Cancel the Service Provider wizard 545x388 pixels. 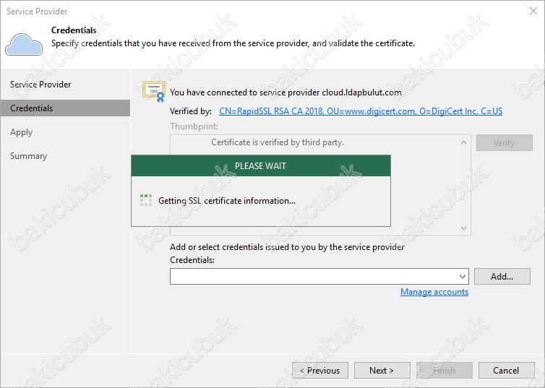point(507,370)
